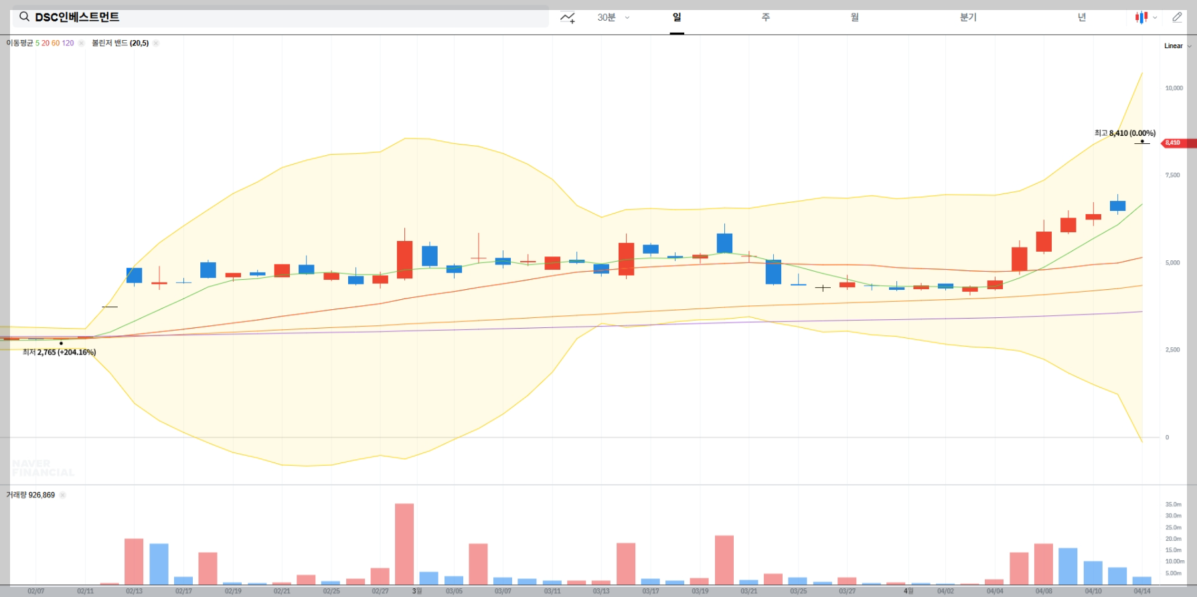Screen dimensions: 1197x597
Task: Click the 04/14 date axis label
Action: (x=1142, y=592)
